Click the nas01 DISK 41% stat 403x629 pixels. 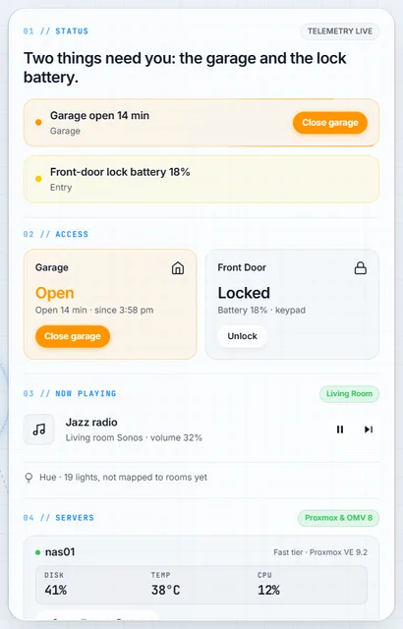pyautogui.click(x=56, y=585)
